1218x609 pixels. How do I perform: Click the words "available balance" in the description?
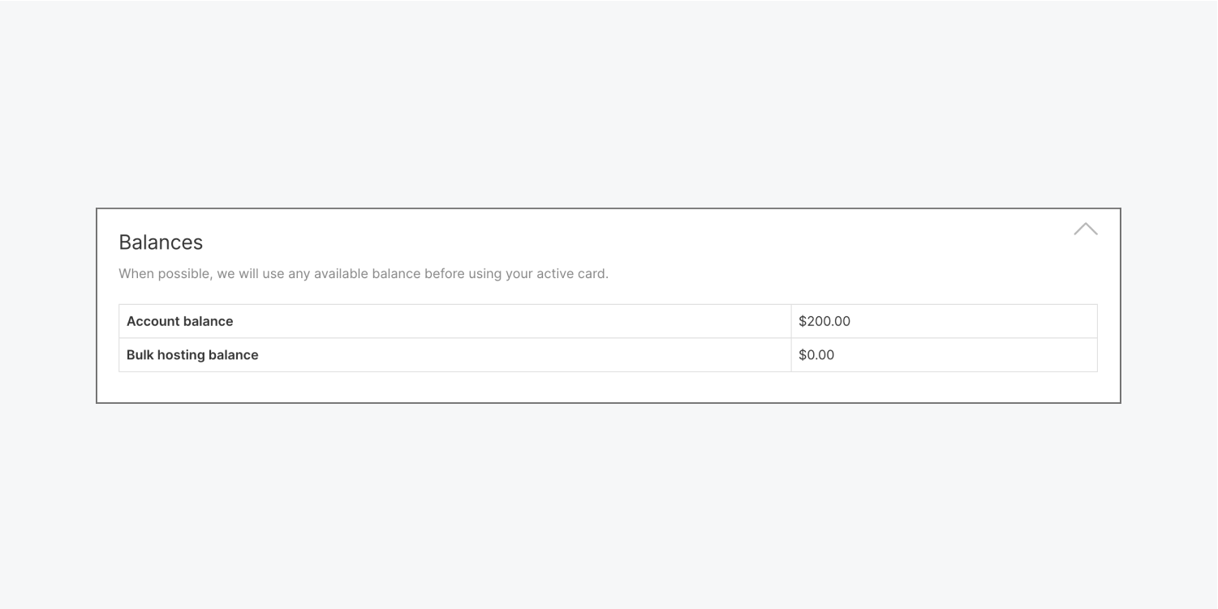[368, 274]
